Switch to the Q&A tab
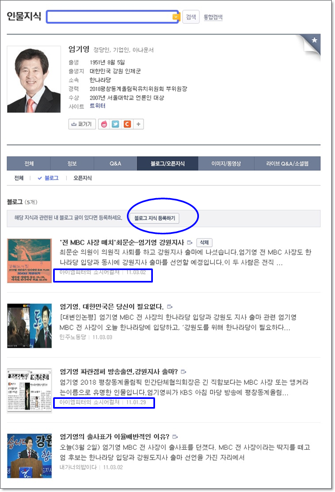 click(115, 163)
